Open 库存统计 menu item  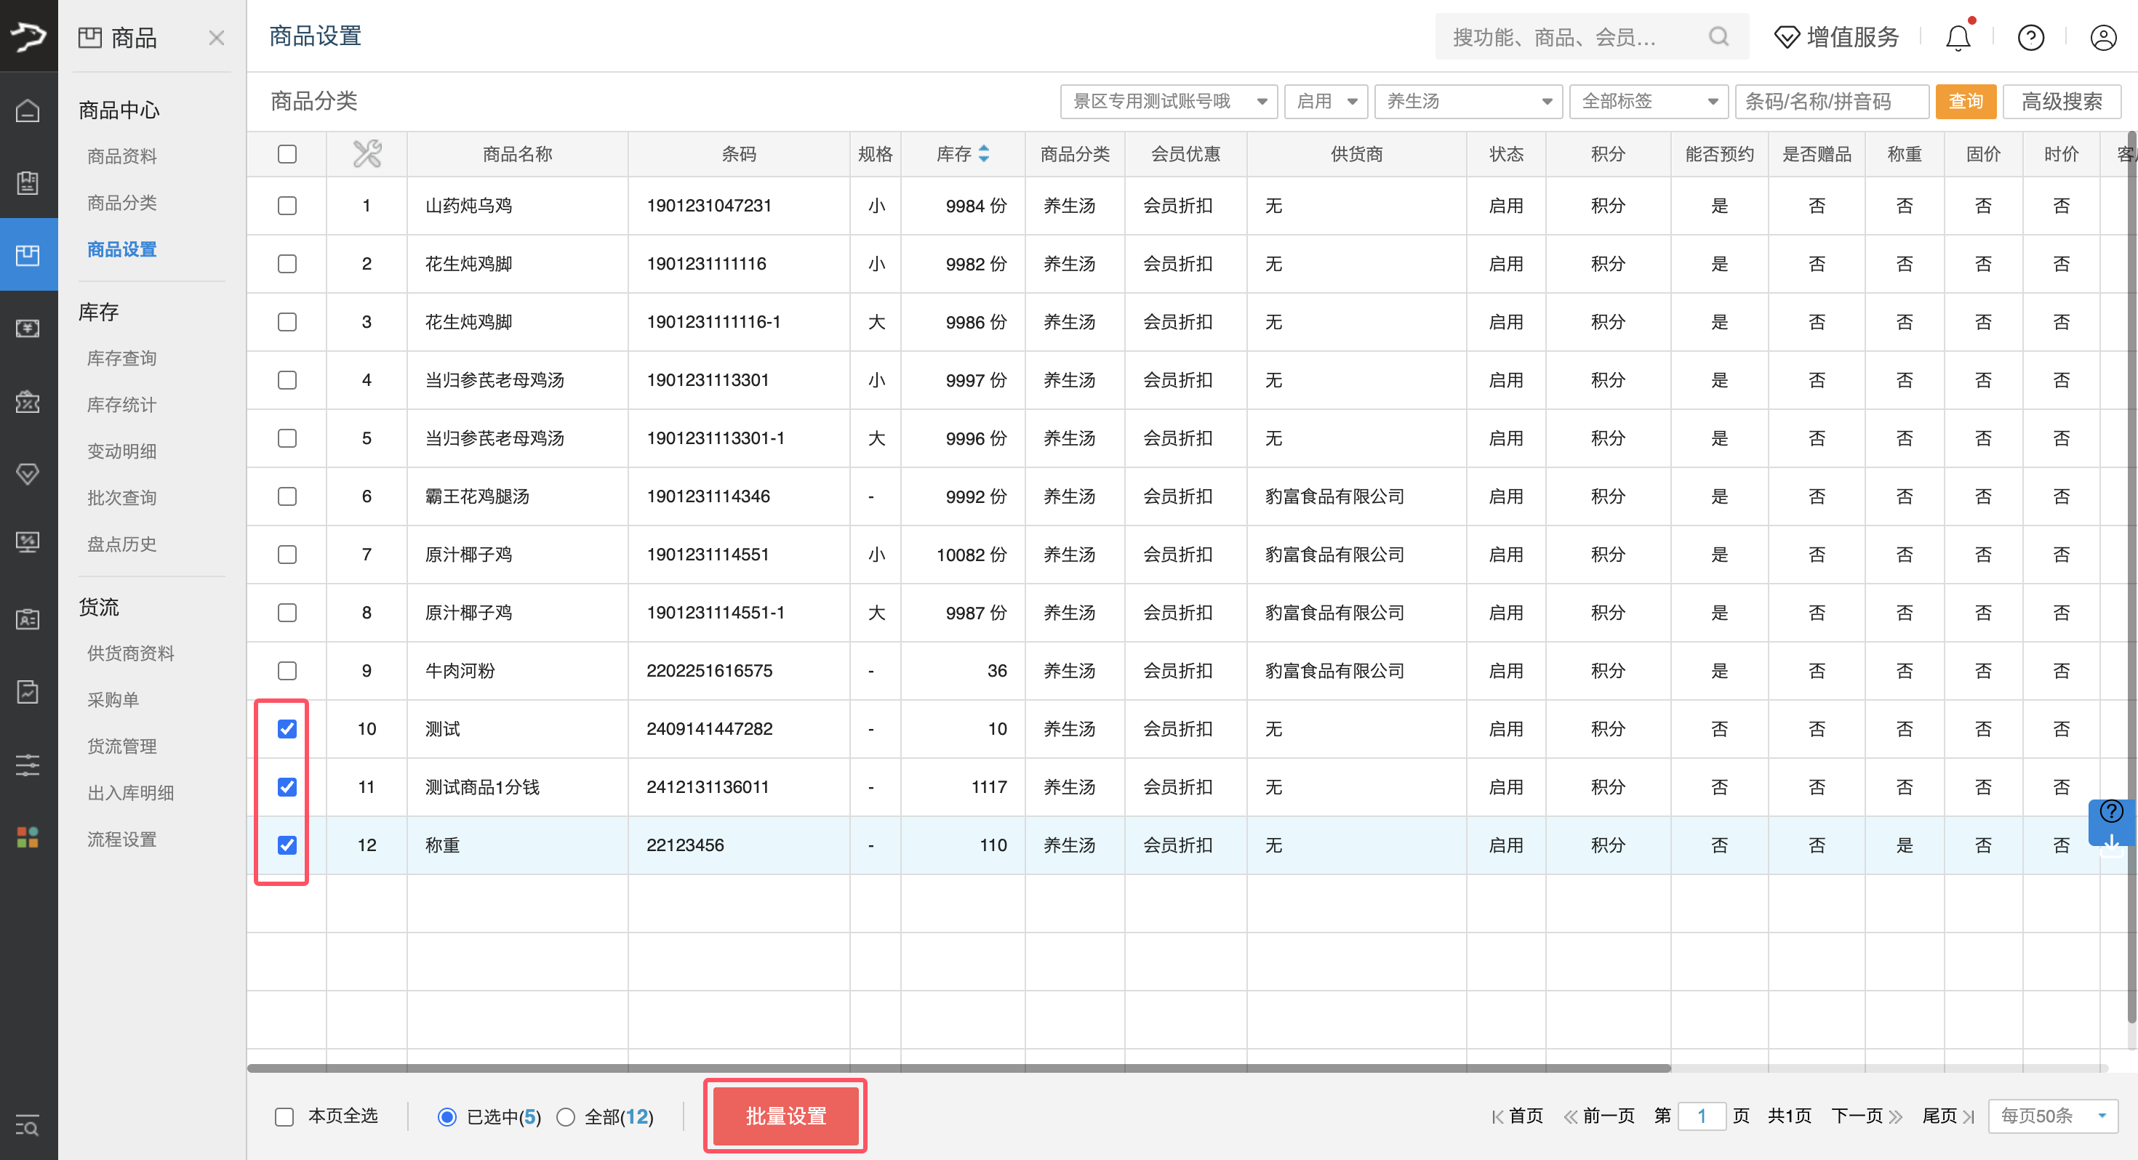click(x=122, y=404)
